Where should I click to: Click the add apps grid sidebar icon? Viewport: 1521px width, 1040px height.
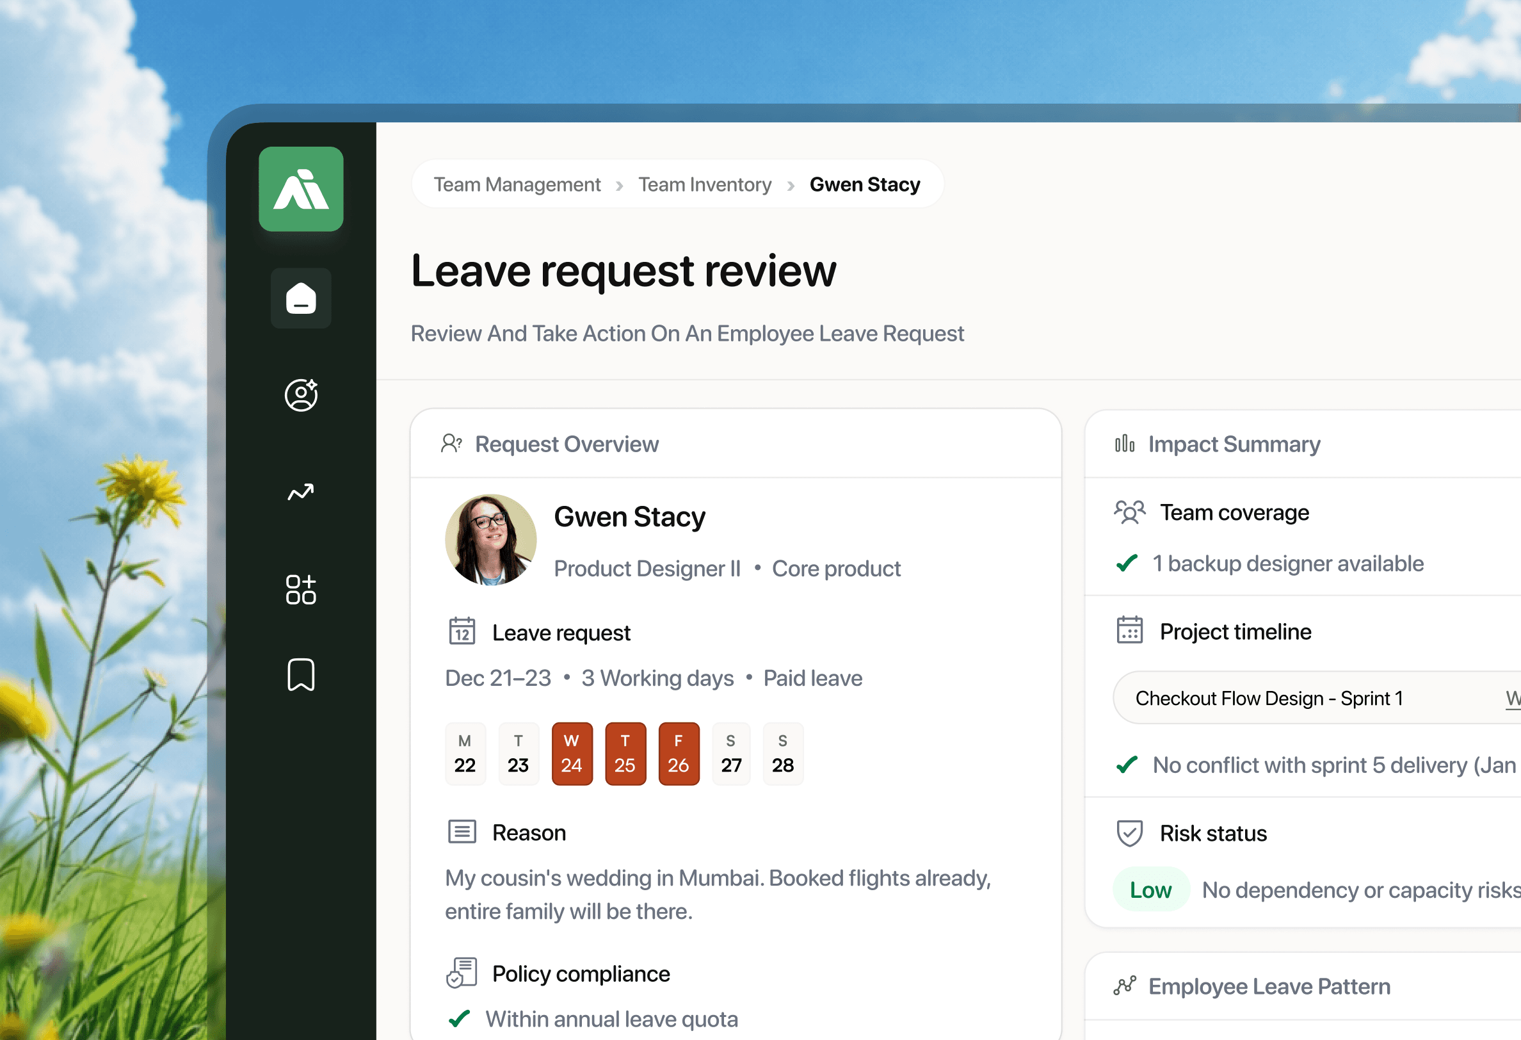click(300, 589)
